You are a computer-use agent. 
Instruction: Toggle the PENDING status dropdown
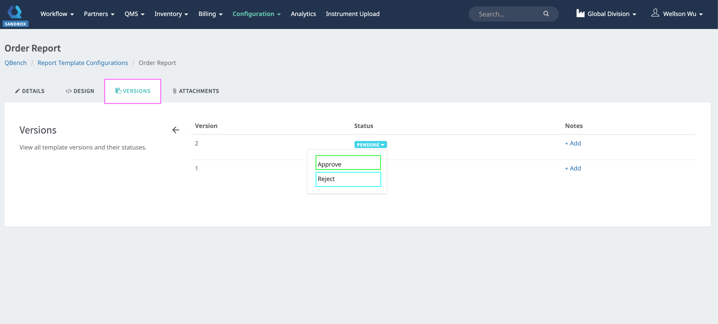[x=370, y=145]
